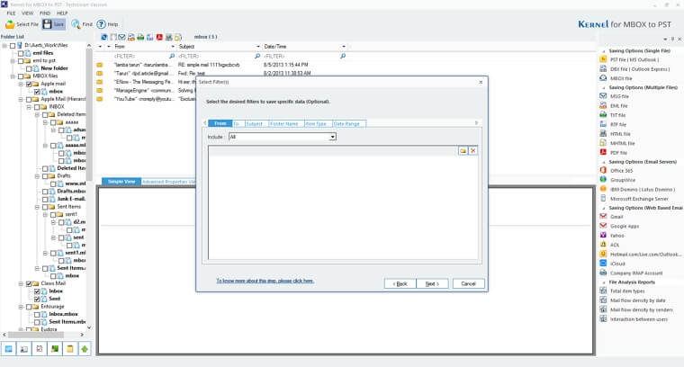Toggle checkbox for D:\Aarti_Work\files root
The height and width of the screenshot is (367, 684).
[x=13, y=45]
